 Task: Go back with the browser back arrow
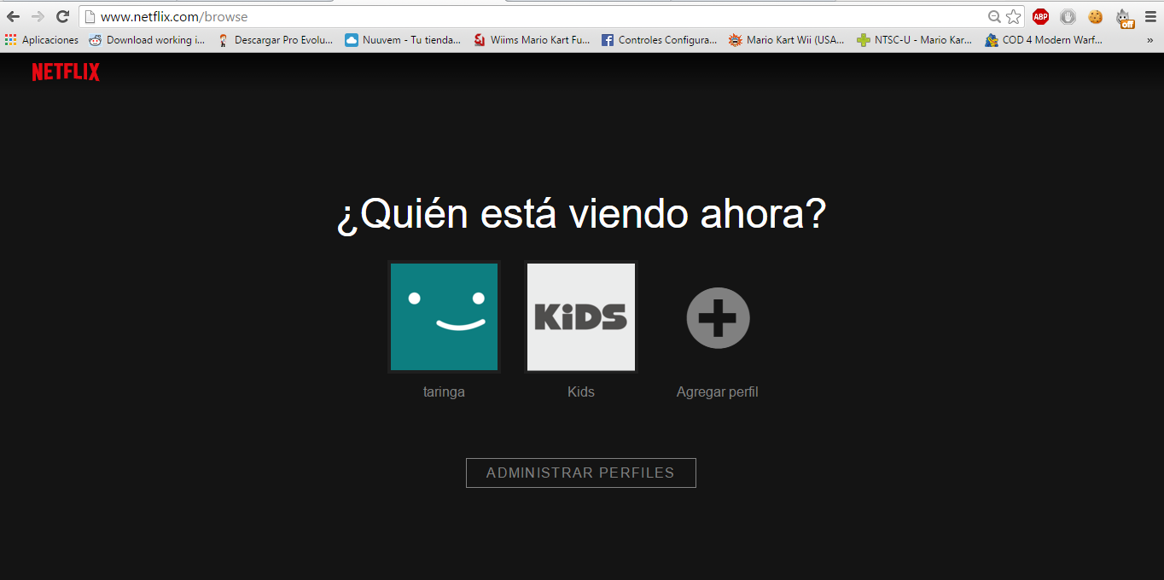click(13, 16)
